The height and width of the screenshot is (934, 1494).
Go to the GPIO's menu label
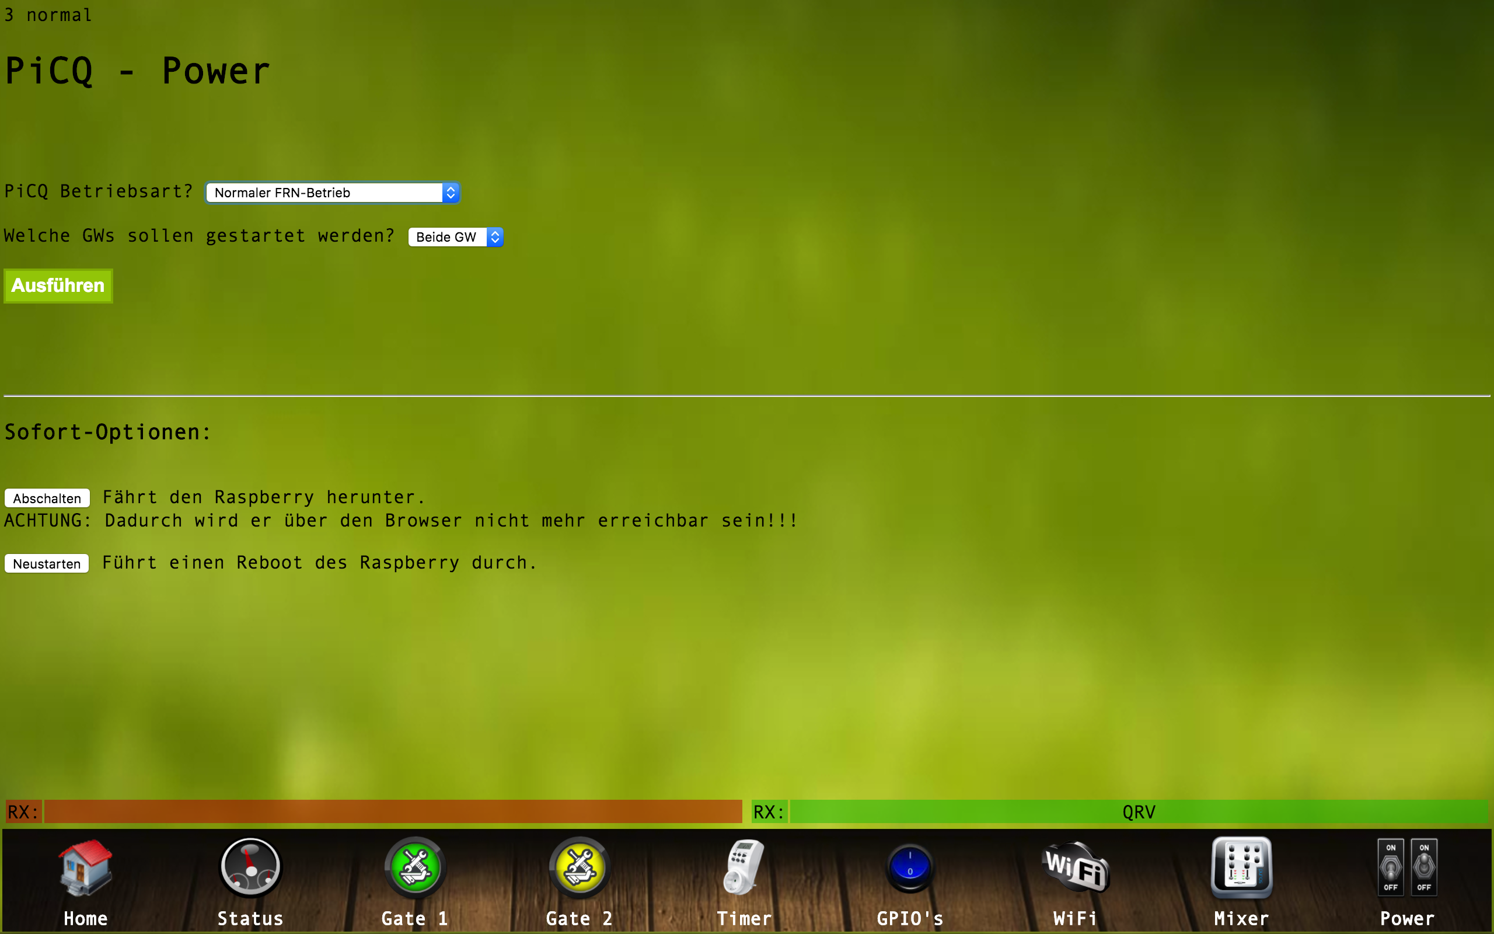tap(910, 919)
